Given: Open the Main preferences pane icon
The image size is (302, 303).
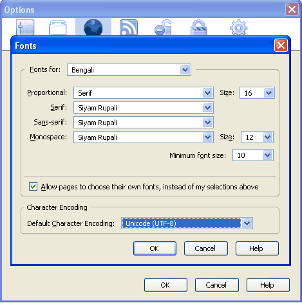Looking at the screenshot, I should coord(25,28).
